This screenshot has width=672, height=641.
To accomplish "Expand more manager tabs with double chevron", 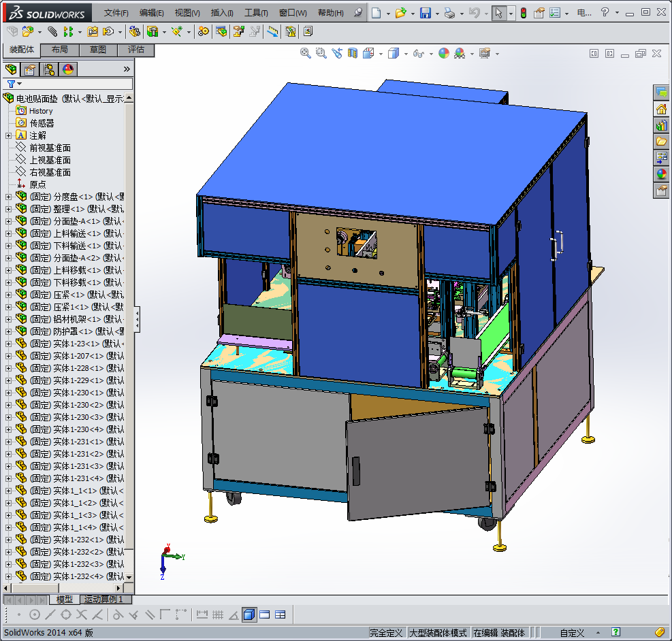I will click(127, 69).
